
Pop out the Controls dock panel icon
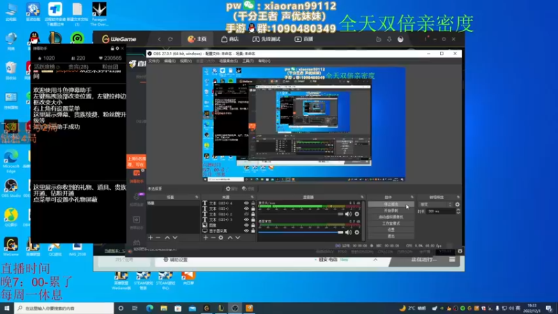pyautogui.click(x=412, y=197)
